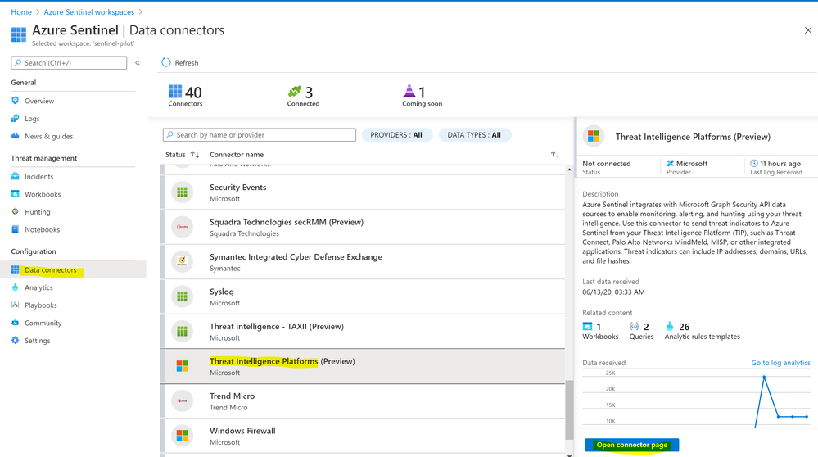Click the connector list scrollbar thumb
818x457 pixels.
[569, 410]
